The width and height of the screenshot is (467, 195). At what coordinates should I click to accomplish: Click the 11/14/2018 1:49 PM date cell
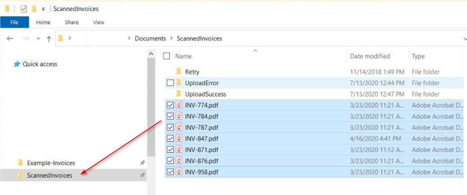point(377,72)
